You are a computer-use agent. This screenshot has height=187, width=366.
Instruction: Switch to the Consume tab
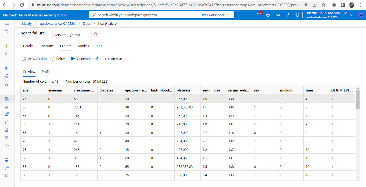click(46, 46)
